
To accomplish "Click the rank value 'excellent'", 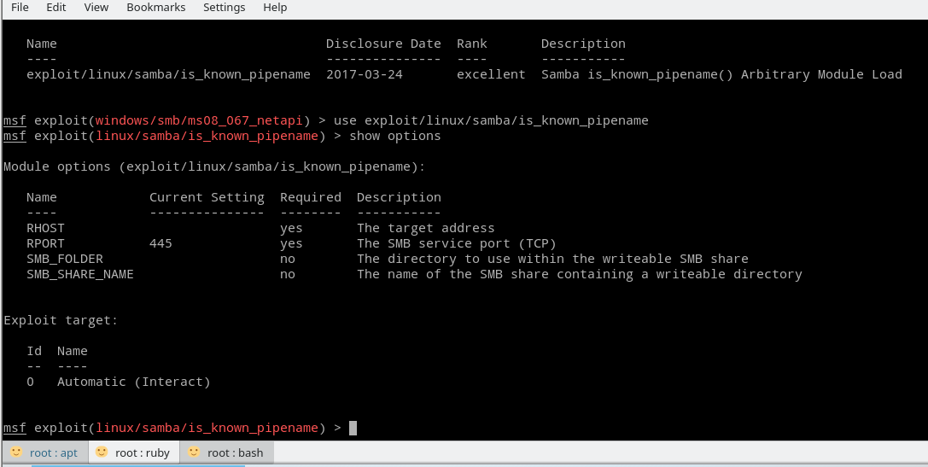I will point(491,74).
